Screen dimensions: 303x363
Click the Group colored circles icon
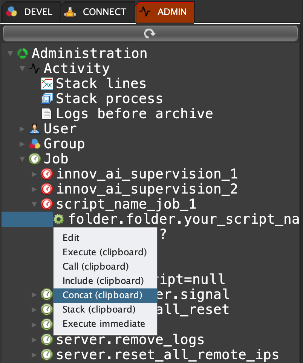pos(34,144)
